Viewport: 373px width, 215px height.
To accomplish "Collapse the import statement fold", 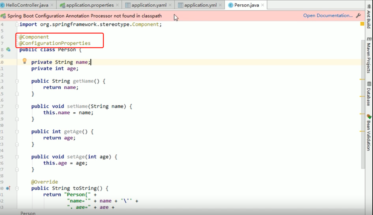I will (x=17, y=24).
